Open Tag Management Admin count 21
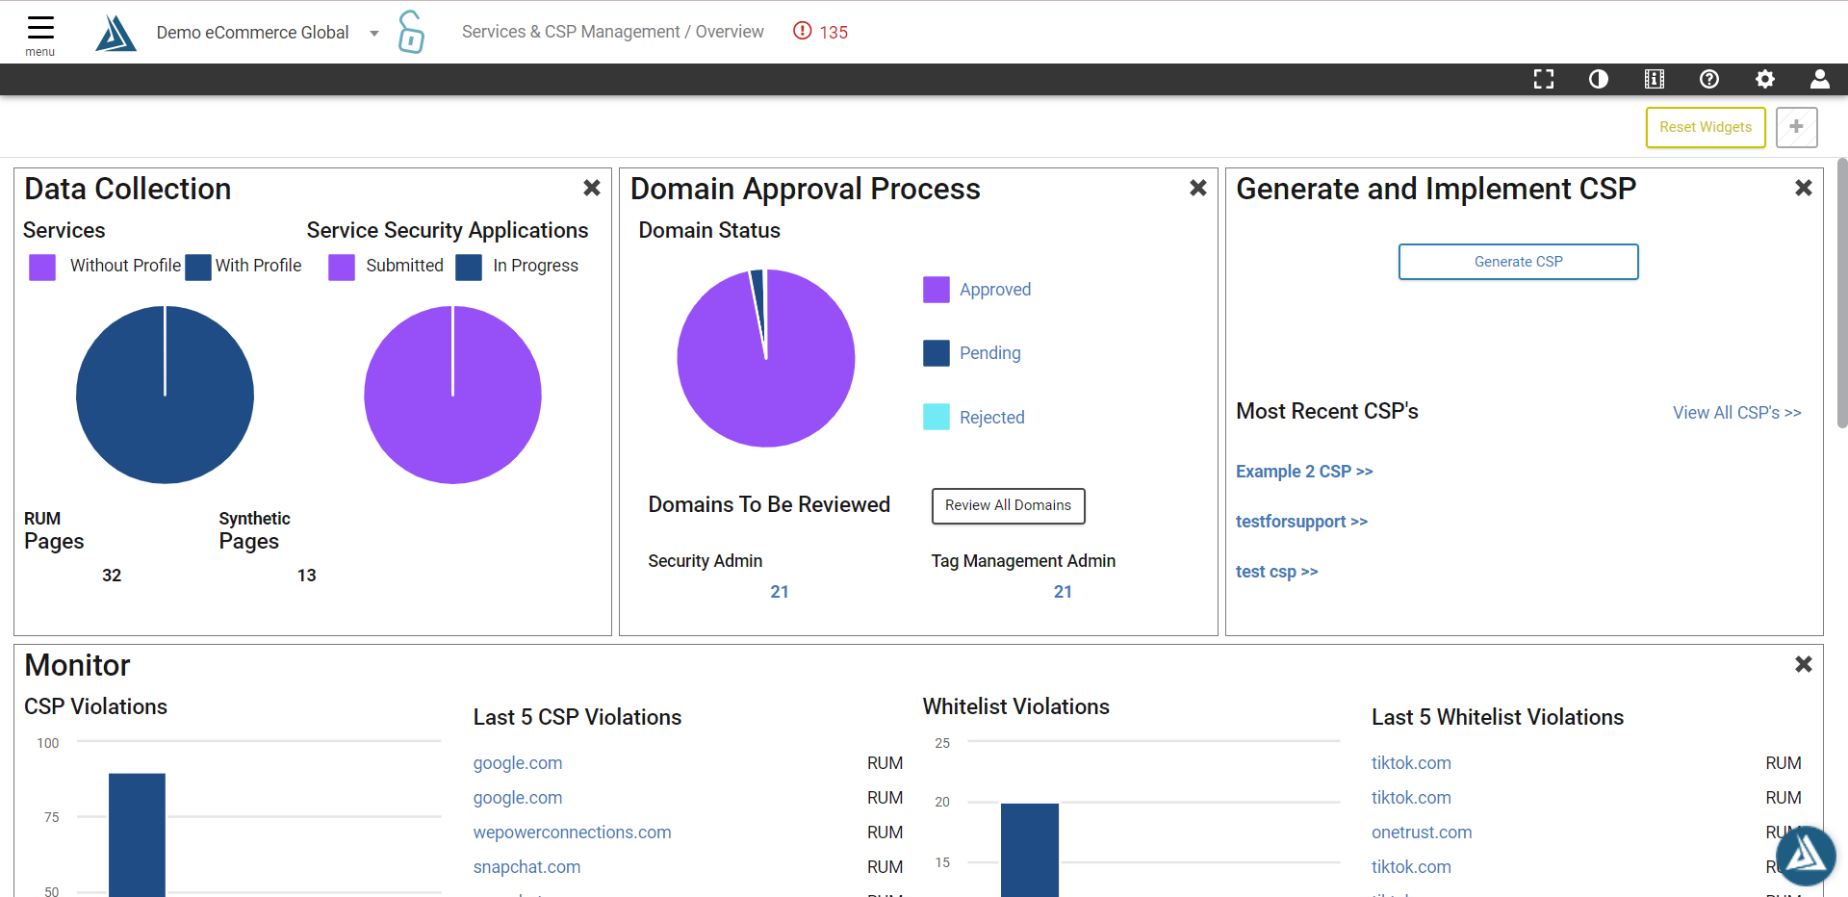 click(x=1063, y=592)
